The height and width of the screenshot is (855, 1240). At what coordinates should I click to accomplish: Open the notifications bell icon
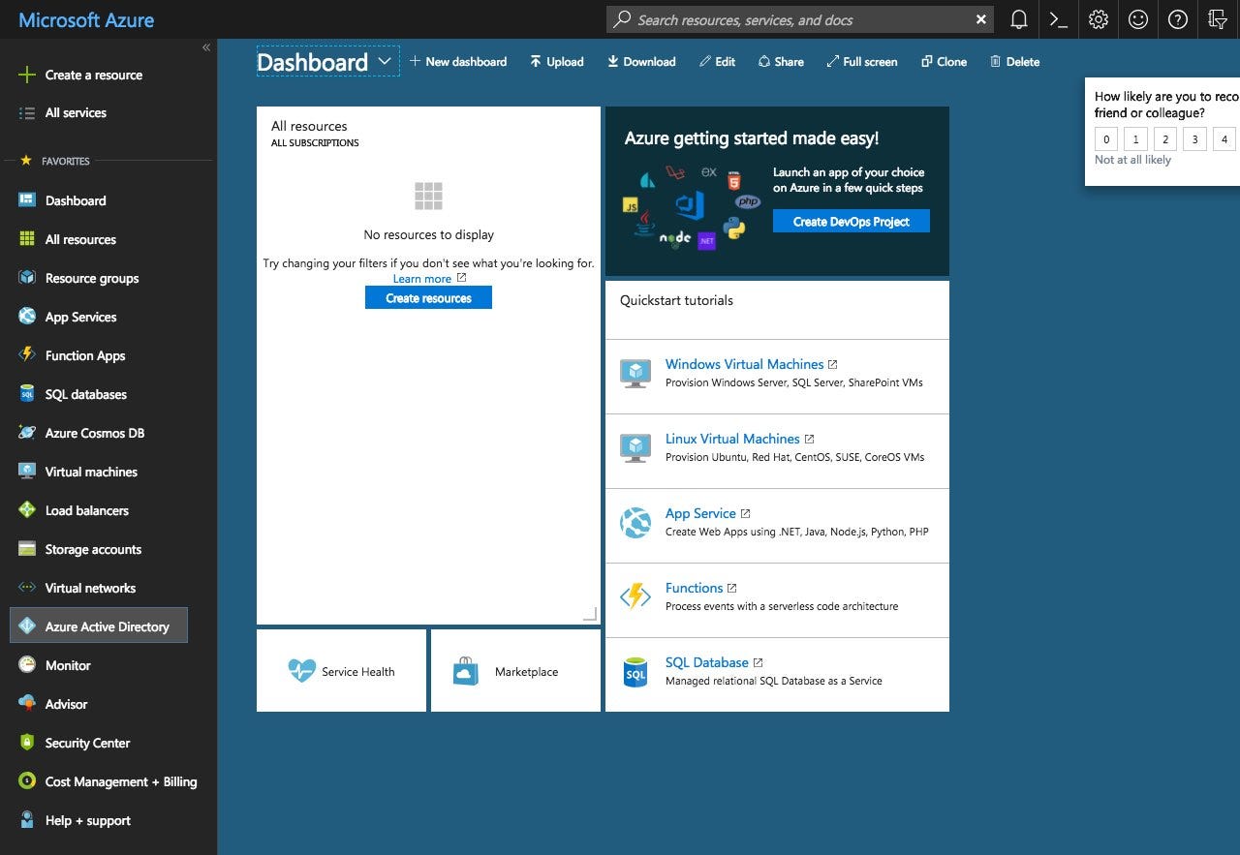click(x=1018, y=19)
